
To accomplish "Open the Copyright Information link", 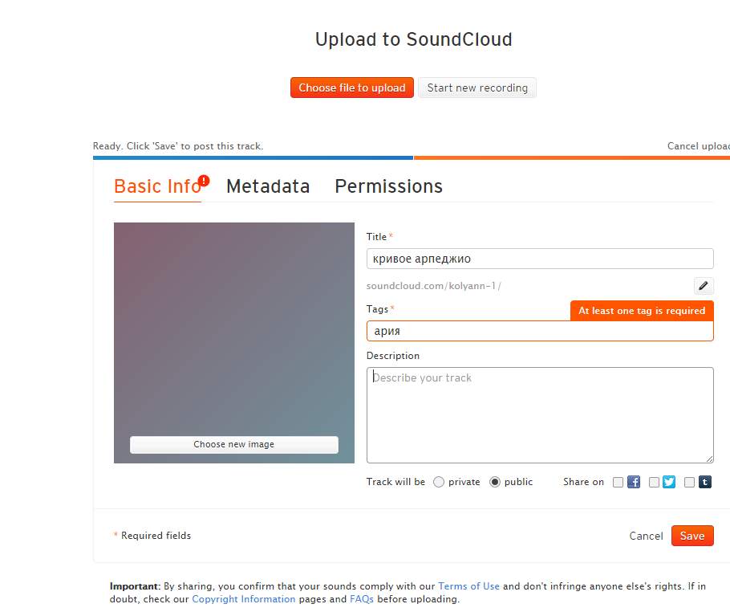I will 244,599.
